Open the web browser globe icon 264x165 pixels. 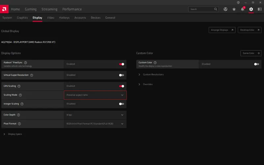click(225, 9)
